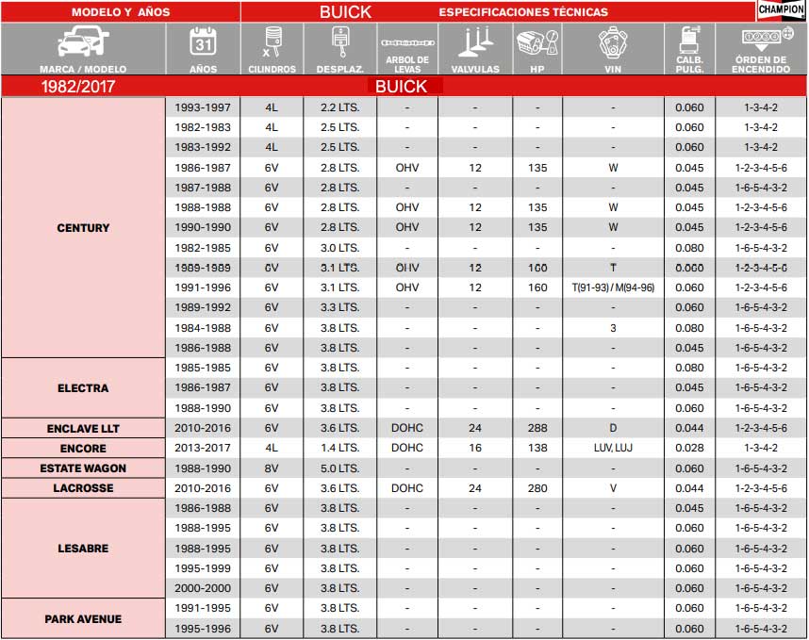Click the 1983-1992 years cell
The height and width of the screenshot is (640, 809).
pos(203,147)
